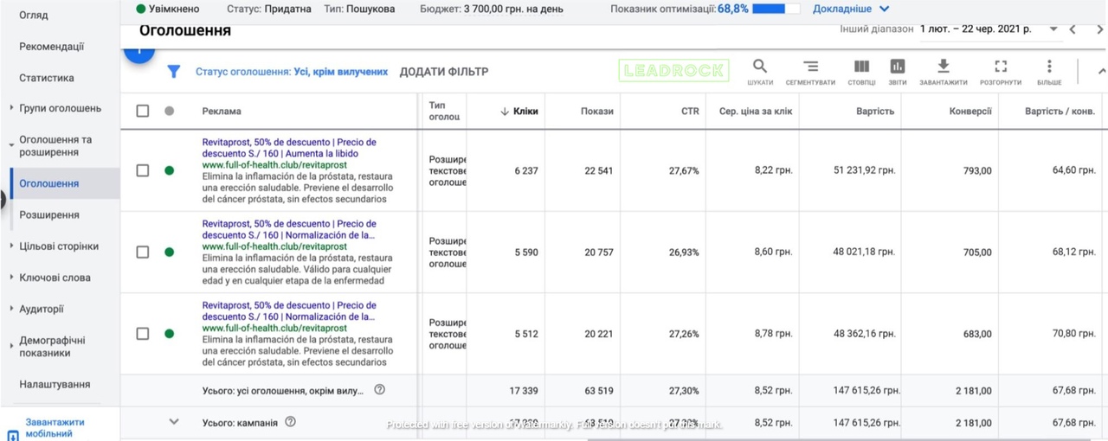
Task: Click status dot in table header
Action: (169, 112)
